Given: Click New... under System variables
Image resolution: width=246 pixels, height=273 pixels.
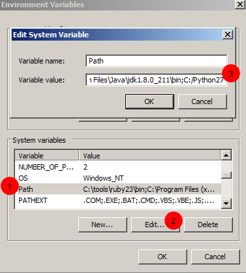Looking at the screenshot, I should pos(102,225).
